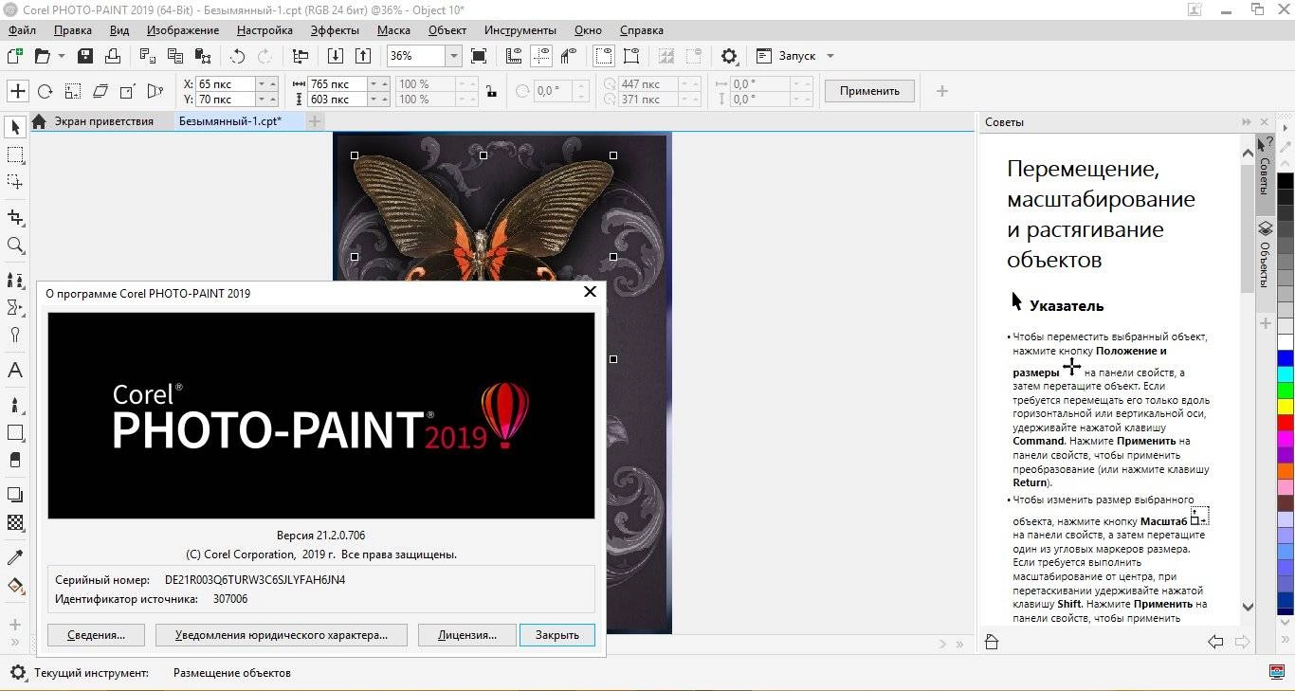The height and width of the screenshot is (691, 1295).
Task: Click the Сведения... button in About dialog
Action: click(96, 635)
